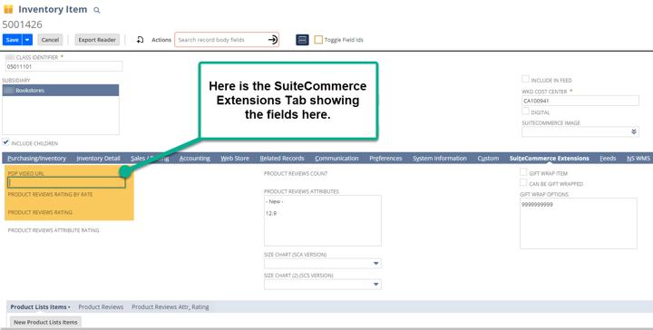Viewport: 653px width, 330px height.
Task: Enable the Toggle Field Ids checkbox
Action: [318, 40]
